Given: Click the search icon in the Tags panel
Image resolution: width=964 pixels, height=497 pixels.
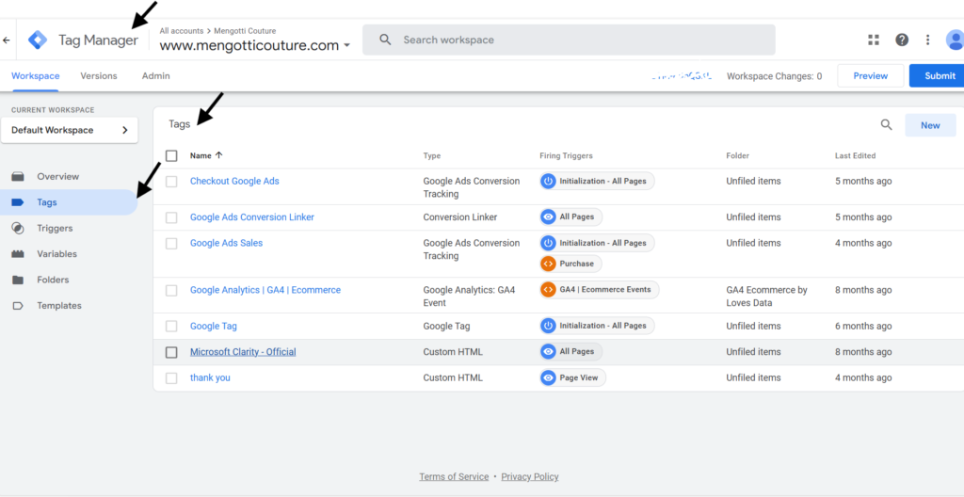Looking at the screenshot, I should click(886, 125).
